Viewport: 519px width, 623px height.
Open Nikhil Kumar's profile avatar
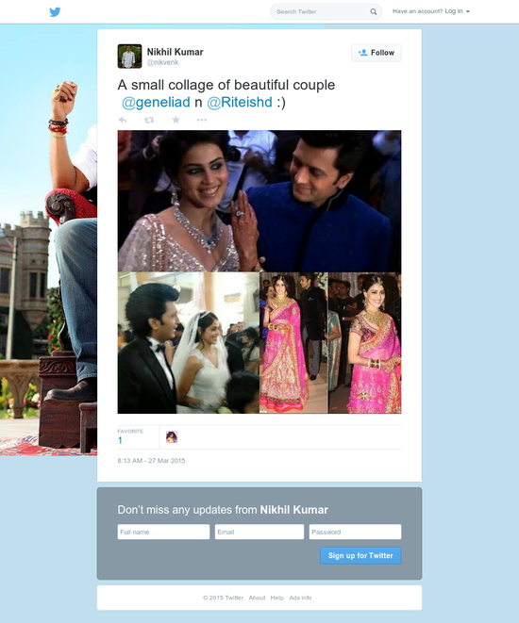click(x=129, y=56)
